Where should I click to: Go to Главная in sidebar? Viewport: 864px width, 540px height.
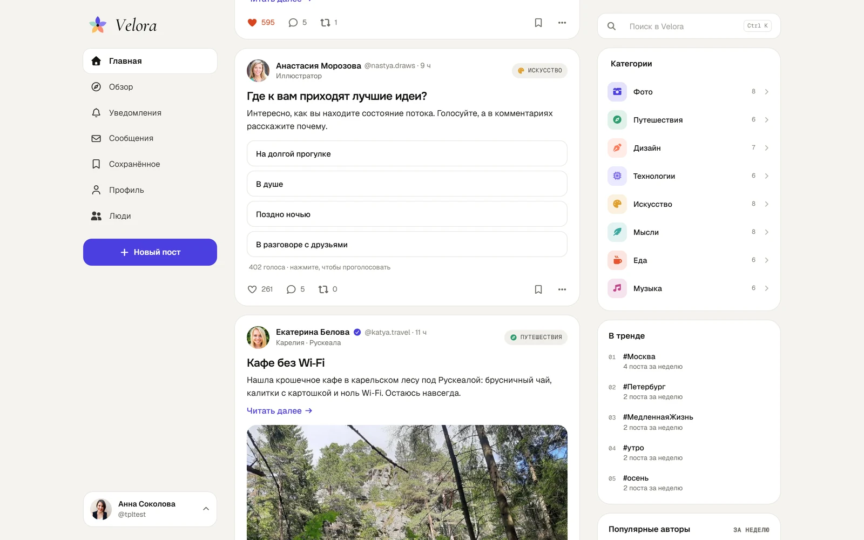click(150, 61)
